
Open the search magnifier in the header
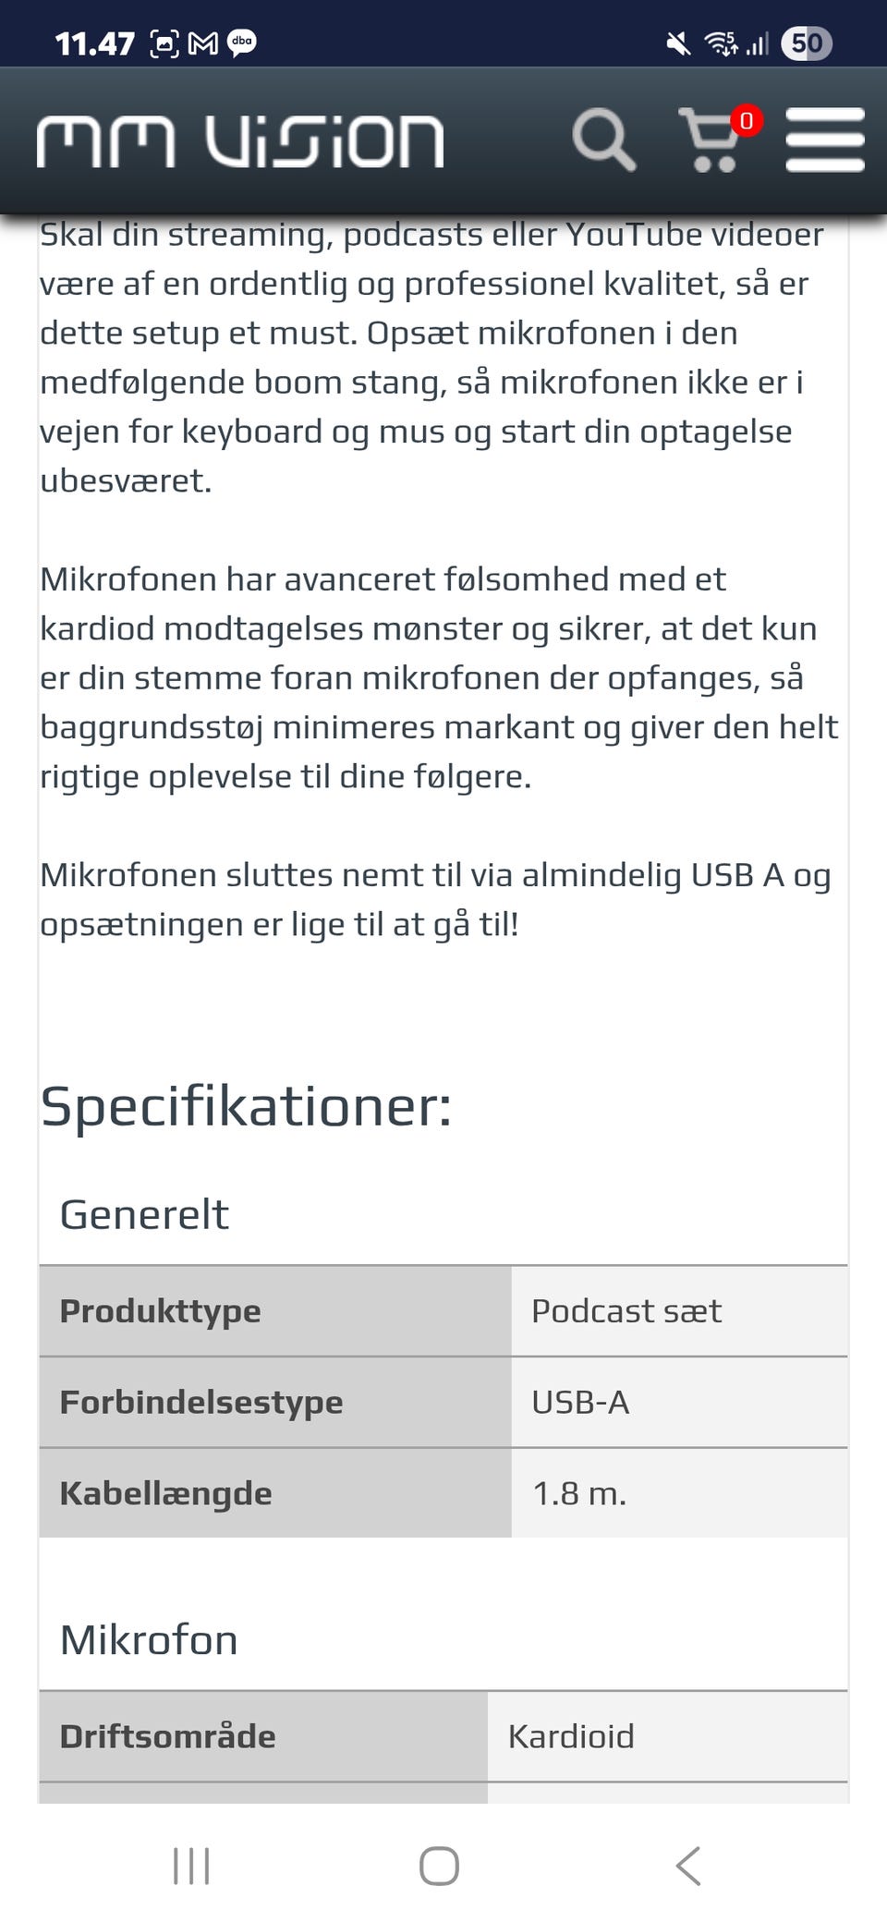tap(603, 140)
